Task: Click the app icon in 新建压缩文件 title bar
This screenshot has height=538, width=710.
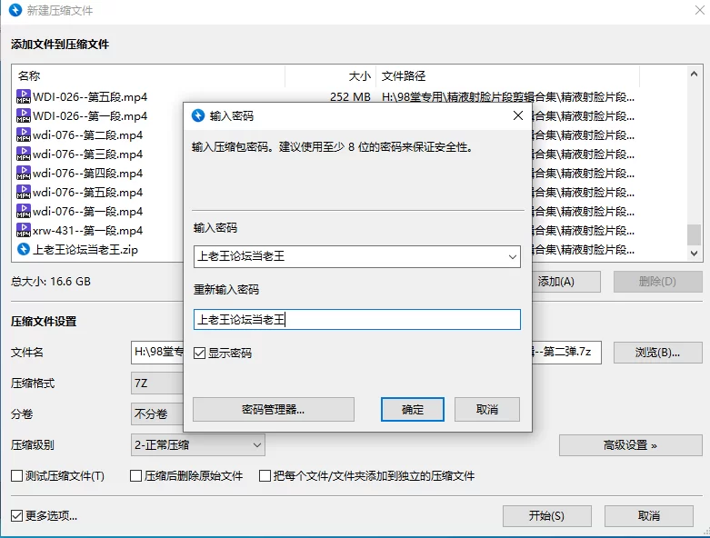Action: point(15,10)
